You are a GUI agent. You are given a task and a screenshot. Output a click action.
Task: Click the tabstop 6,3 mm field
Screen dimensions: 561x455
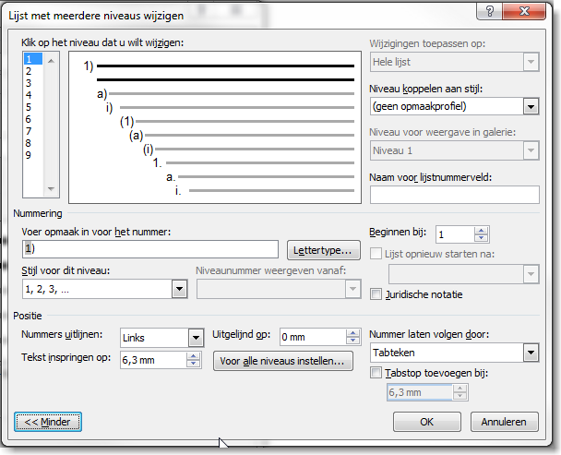[x=420, y=392]
